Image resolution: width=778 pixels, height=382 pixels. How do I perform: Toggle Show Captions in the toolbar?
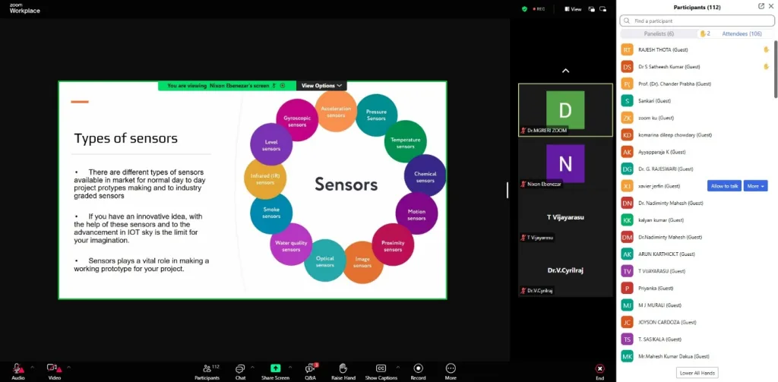click(381, 368)
